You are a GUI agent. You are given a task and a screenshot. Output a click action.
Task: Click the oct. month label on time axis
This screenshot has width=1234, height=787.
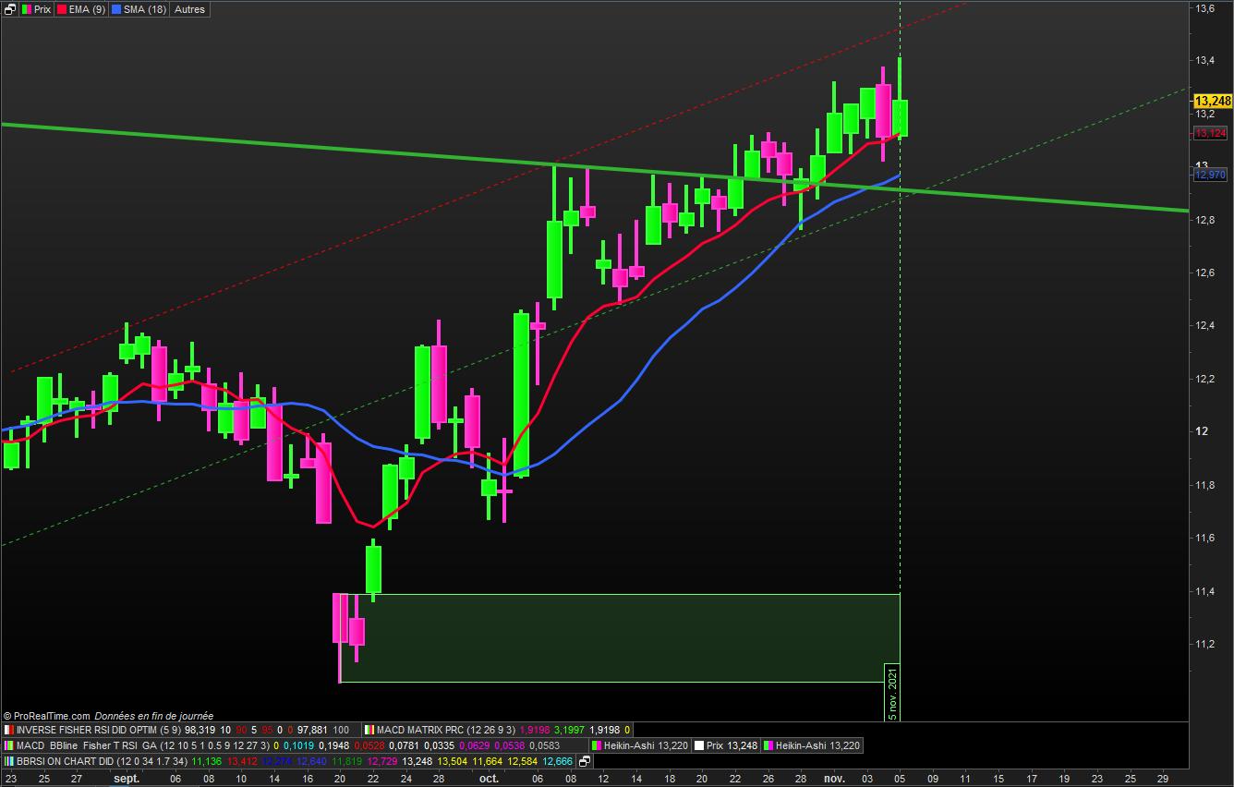[x=489, y=779]
